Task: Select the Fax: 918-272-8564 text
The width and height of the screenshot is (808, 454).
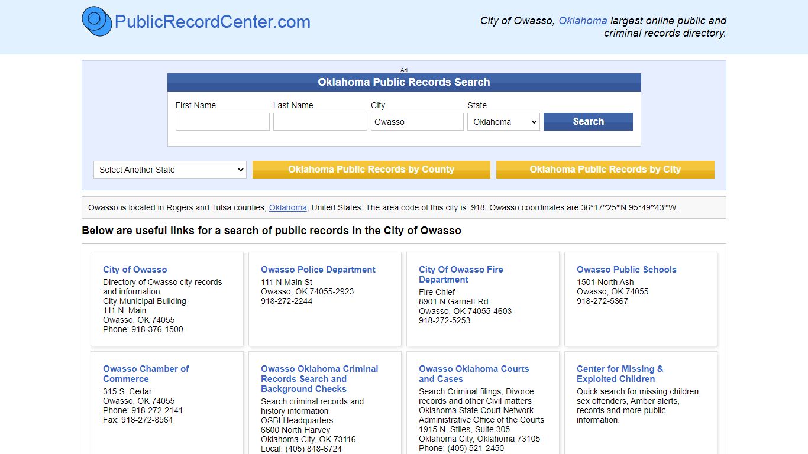Action: 138,420
